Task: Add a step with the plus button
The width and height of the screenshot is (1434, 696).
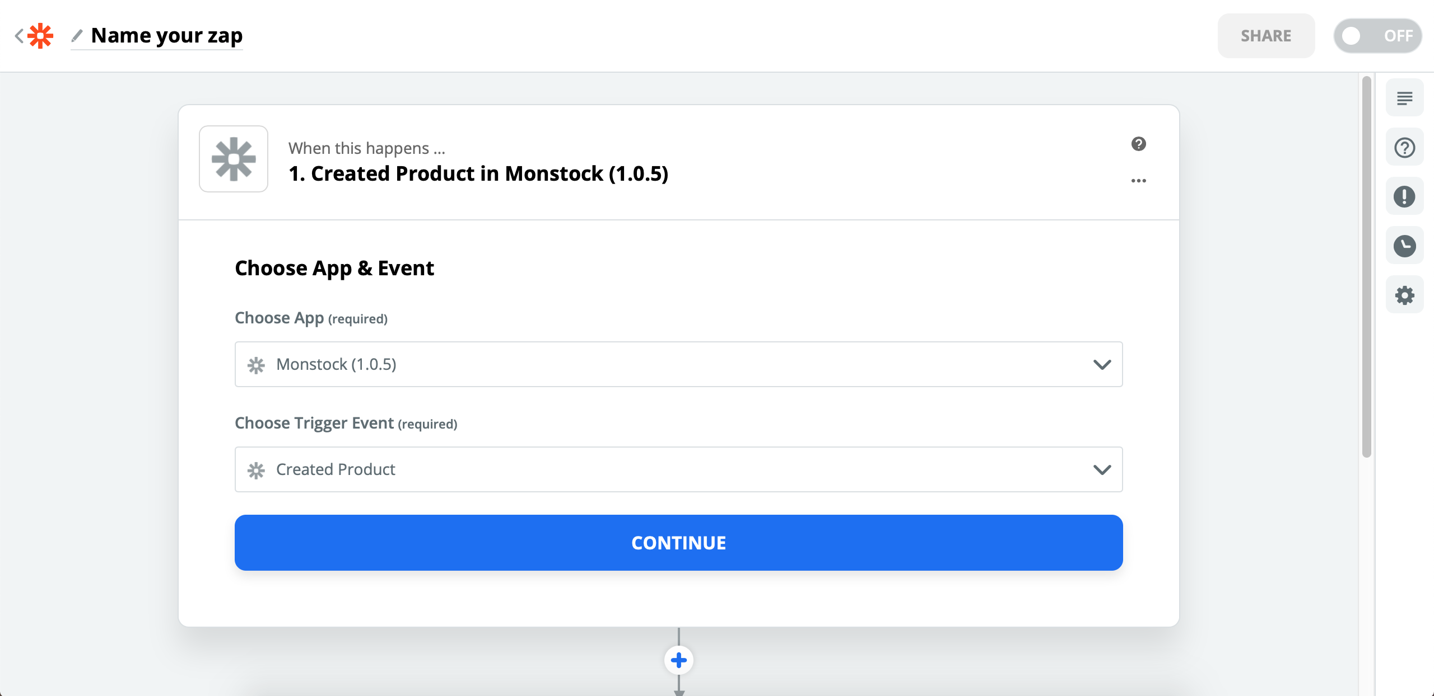Action: (x=678, y=660)
